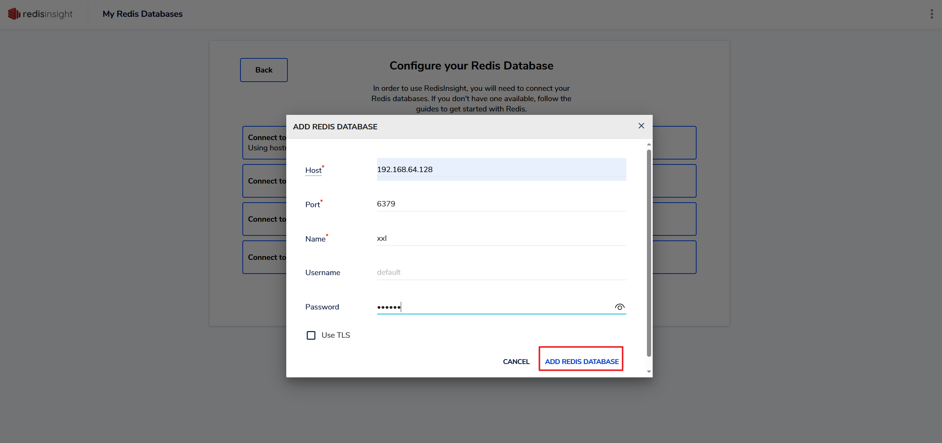Click the Username input field
Image resolution: width=942 pixels, height=443 pixels.
pyautogui.click(x=502, y=272)
